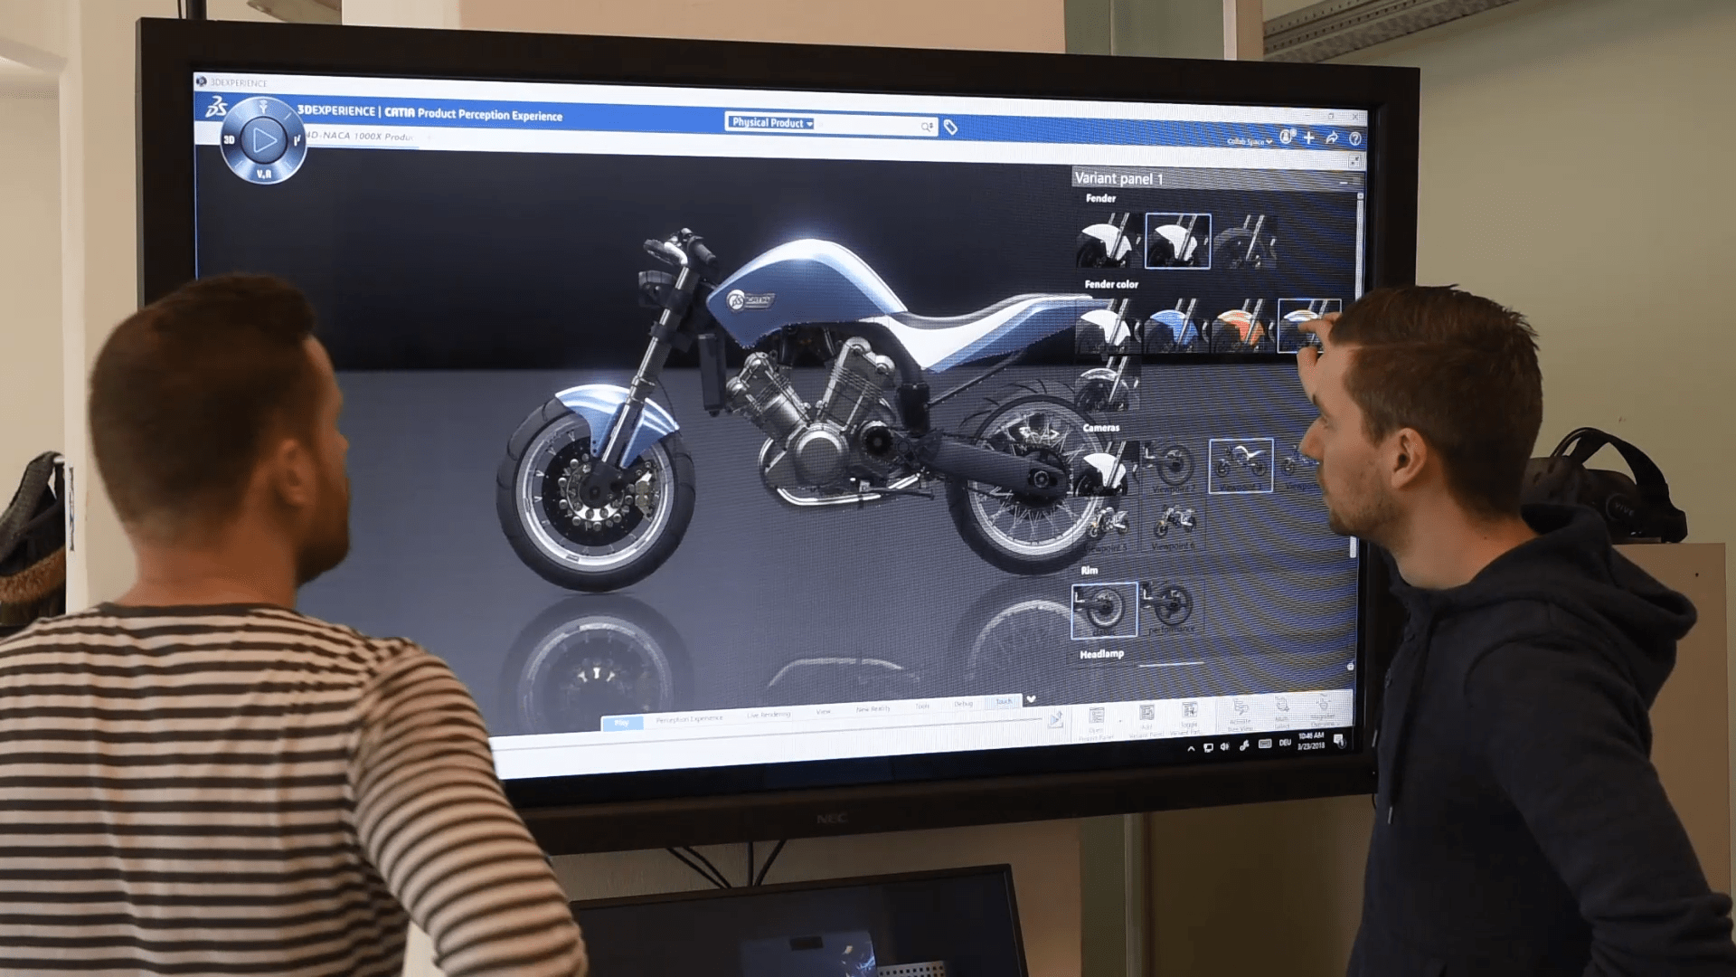1736x977 pixels.
Task: Click the Help question mark icon
Action: pyautogui.click(x=1354, y=138)
